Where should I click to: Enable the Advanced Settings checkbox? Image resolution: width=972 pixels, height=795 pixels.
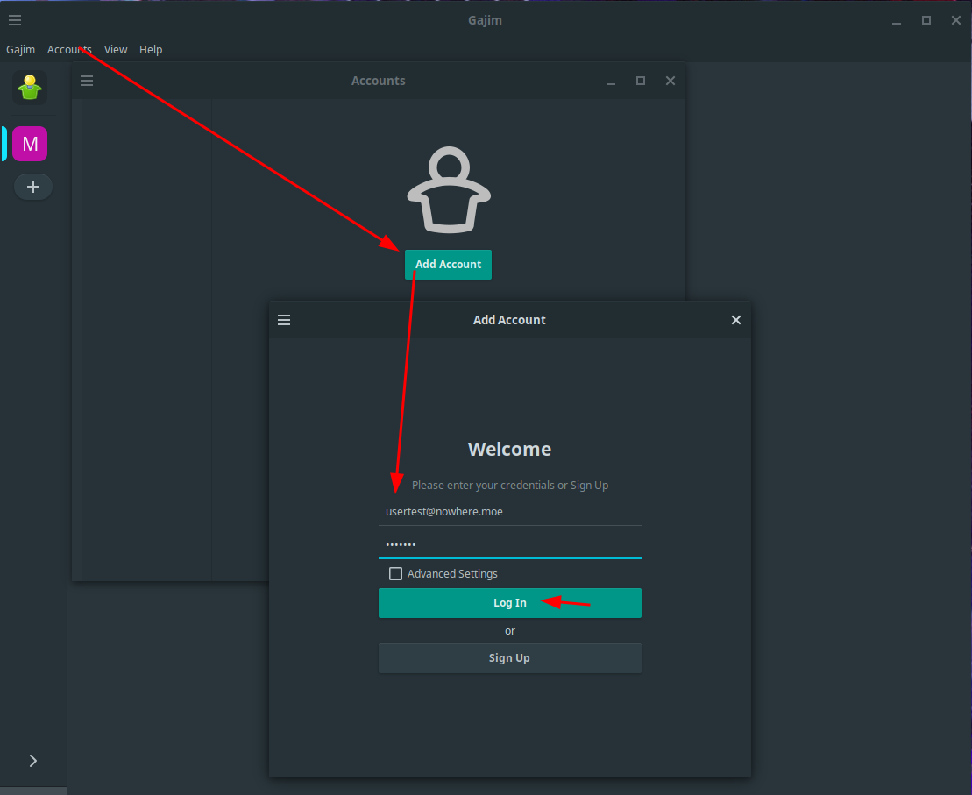(x=395, y=573)
